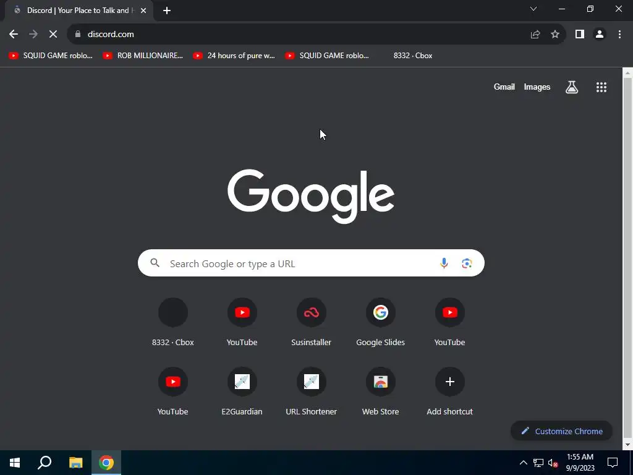Select the Discord tab

click(79, 11)
